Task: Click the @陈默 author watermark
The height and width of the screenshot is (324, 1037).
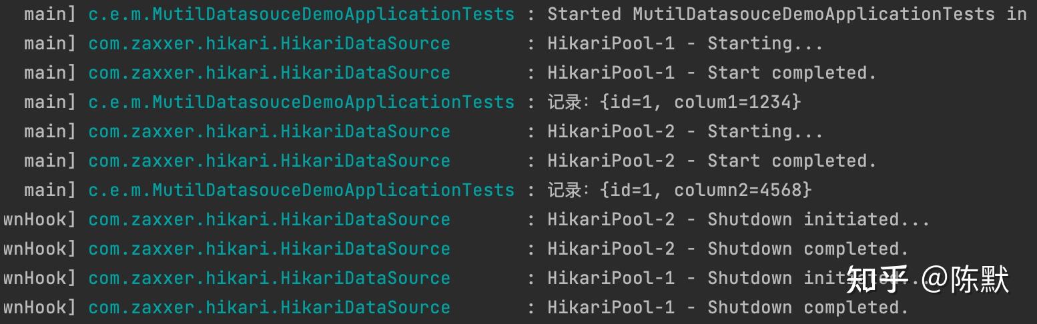Action: point(966,279)
